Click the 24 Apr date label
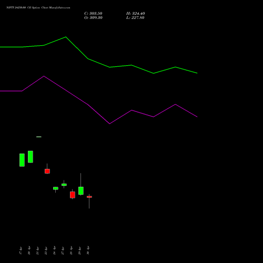 tap(54, 250)
